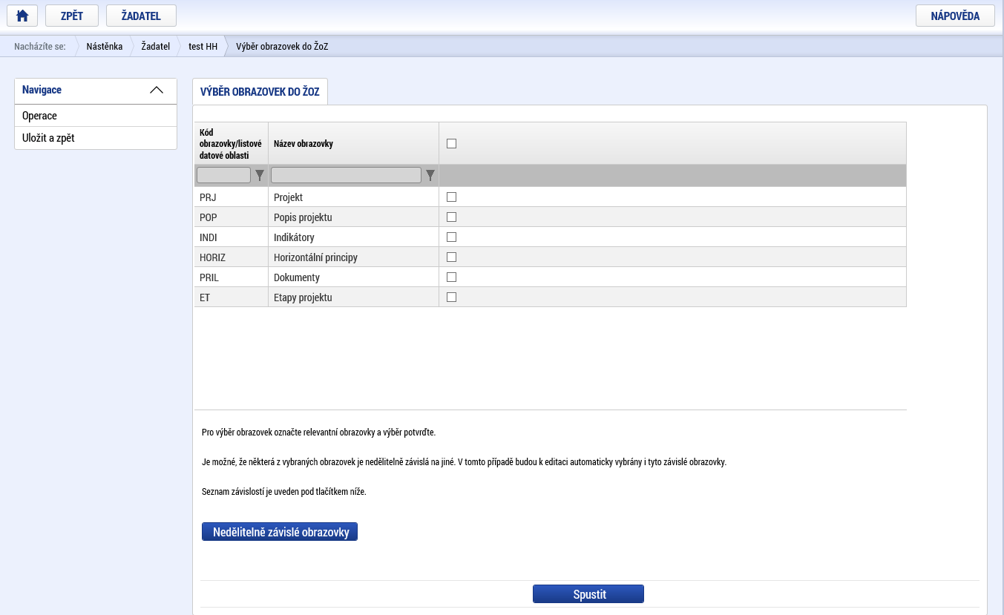Click Výběr obrazovek do ŽoZ breadcrumb

pyautogui.click(x=282, y=47)
